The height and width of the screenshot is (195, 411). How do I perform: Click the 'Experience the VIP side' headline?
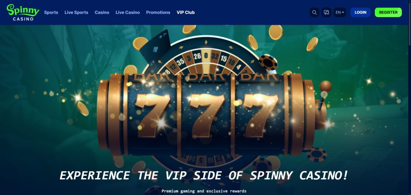click(204, 175)
